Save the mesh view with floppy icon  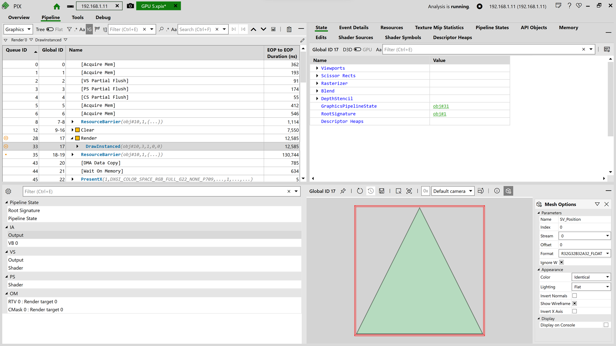click(x=381, y=191)
